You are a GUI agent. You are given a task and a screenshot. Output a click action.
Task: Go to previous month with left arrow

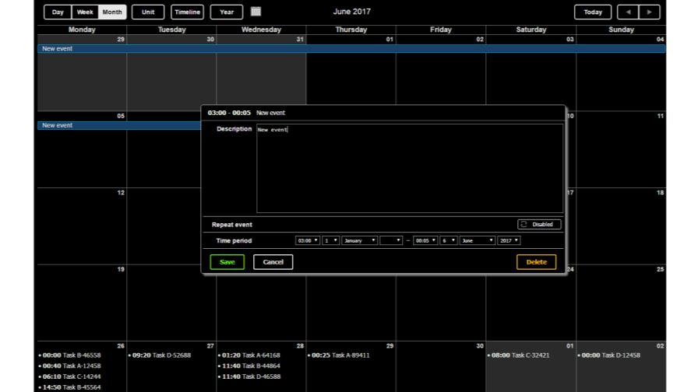(x=628, y=12)
